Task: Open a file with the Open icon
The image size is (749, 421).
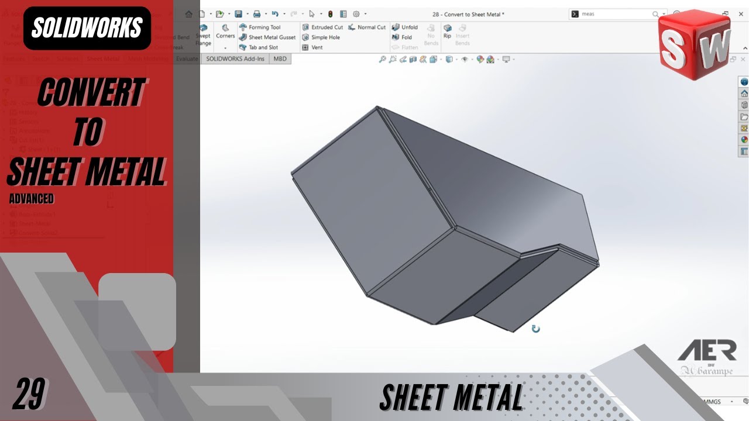Action: pos(219,14)
